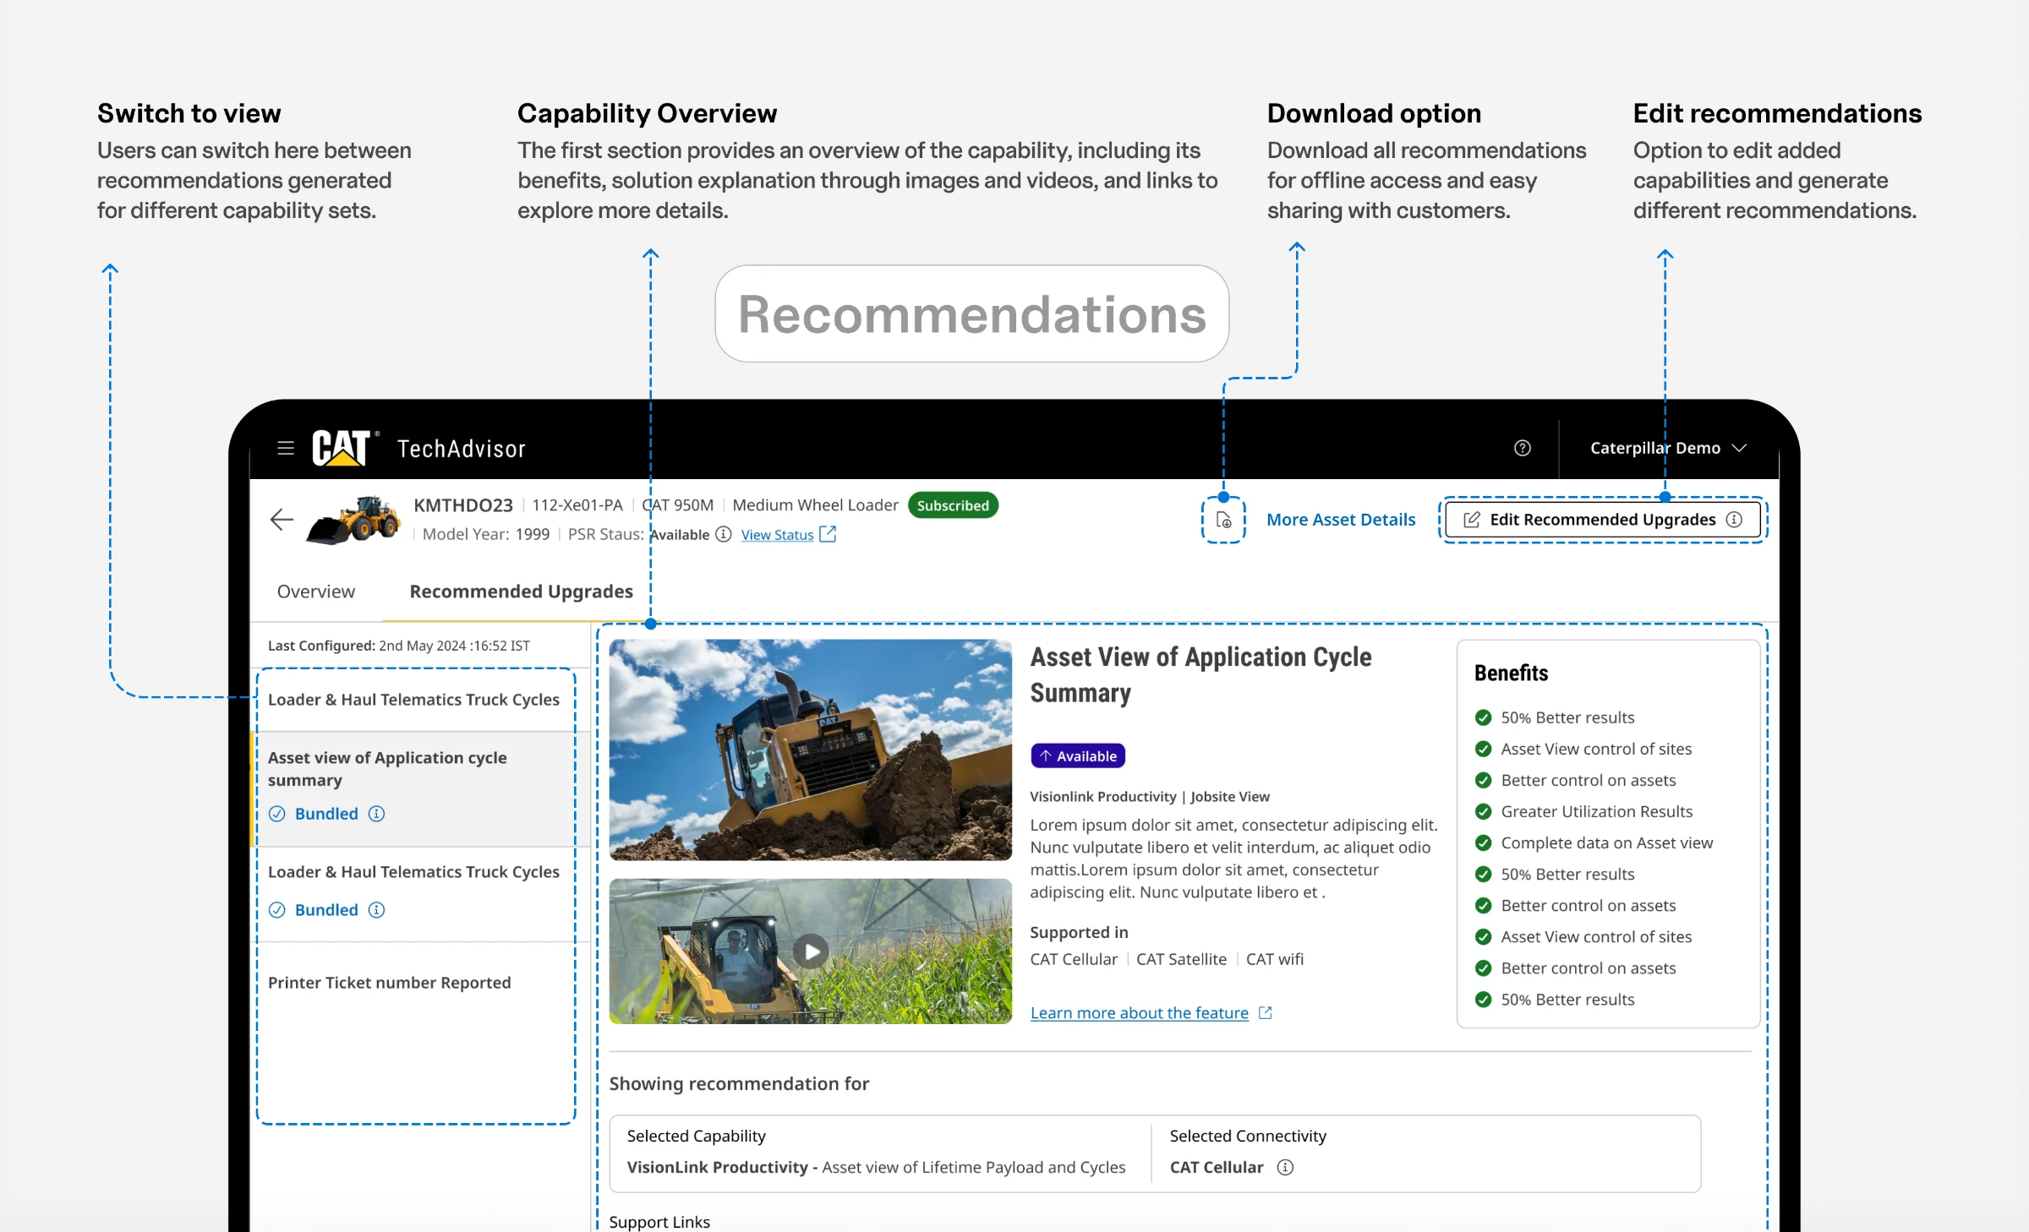Open the View Status link
The height and width of the screenshot is (1232, 2029).
(777, 535)
